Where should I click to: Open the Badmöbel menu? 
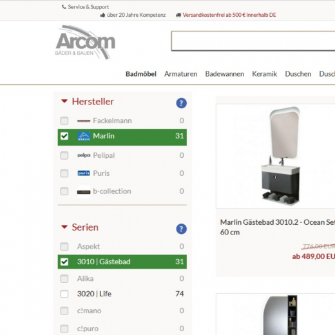141,74
